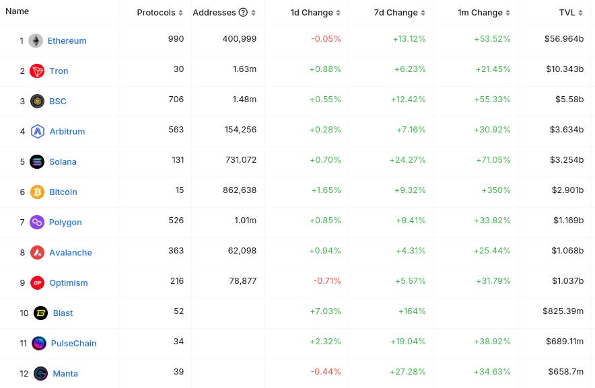Click the Tron chain logo icon
The height and width of the screenshot is (388, 595).
[37, 71]
